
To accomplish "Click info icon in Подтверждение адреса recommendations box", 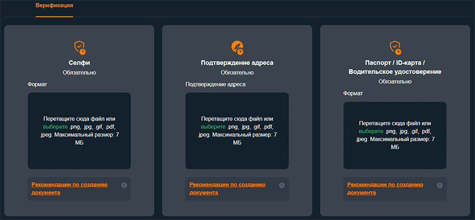I will point(281,185).
